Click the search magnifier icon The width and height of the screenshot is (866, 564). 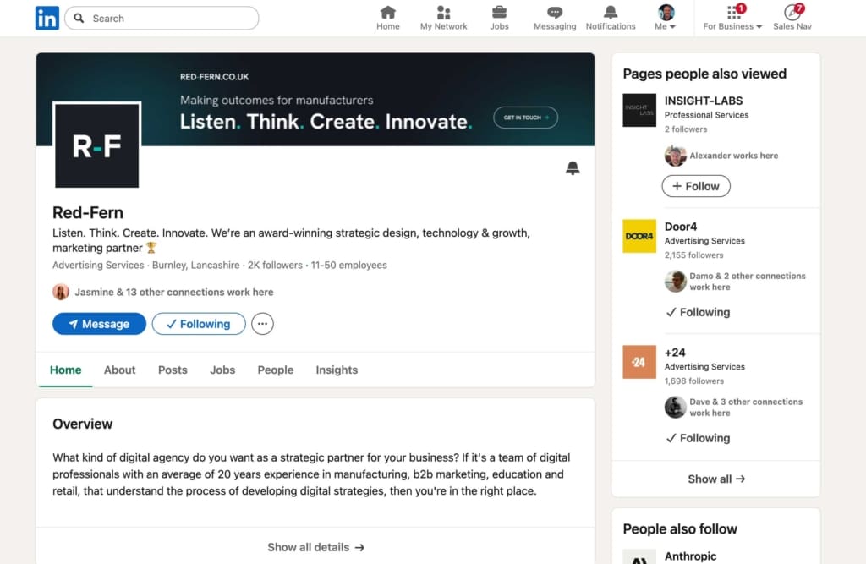(79, 19)
